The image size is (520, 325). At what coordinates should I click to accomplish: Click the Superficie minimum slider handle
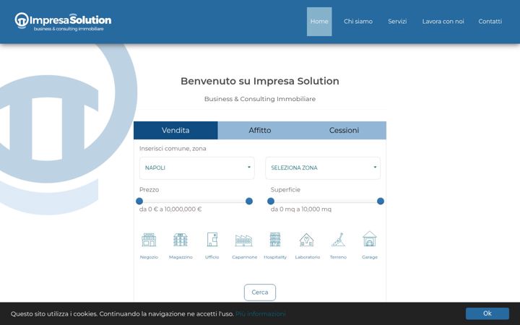(271, 201)
